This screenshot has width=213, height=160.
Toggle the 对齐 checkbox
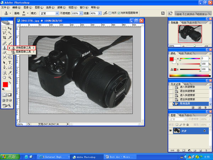point(110,13)
